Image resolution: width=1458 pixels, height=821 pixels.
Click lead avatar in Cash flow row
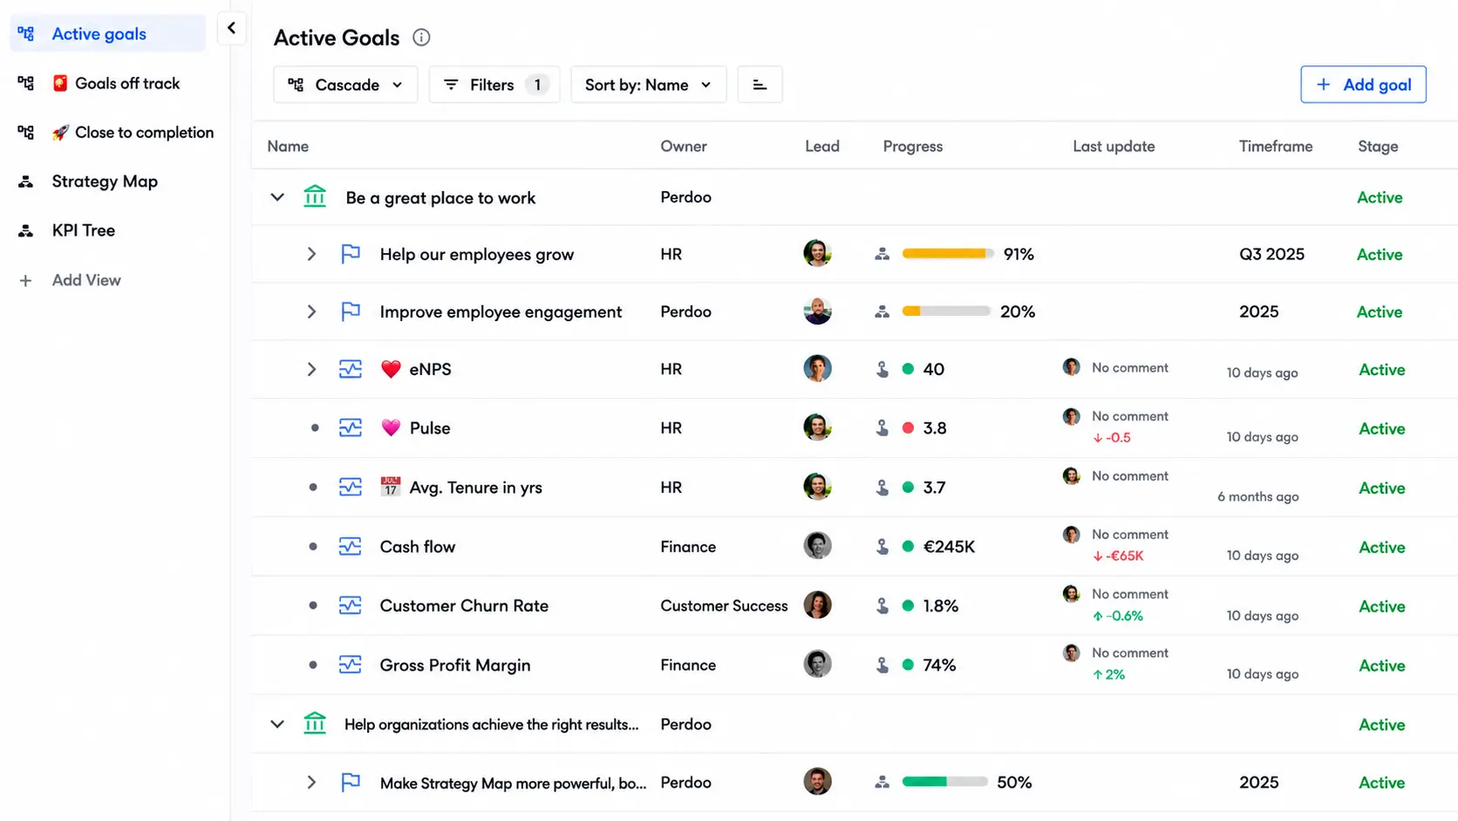(x=817, y=546)
